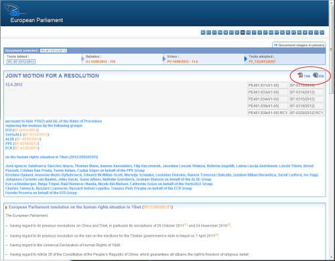The width and height of the screenshot is (335, 261).
Task: Switch language to DE
Action: (x=226, y=32)
